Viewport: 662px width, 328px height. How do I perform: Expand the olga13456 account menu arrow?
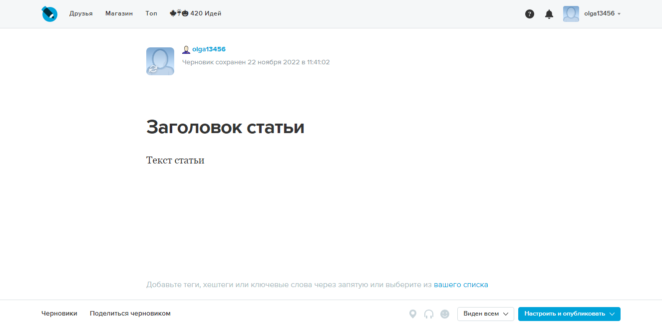pyautogui.click(x=619, y=14)
